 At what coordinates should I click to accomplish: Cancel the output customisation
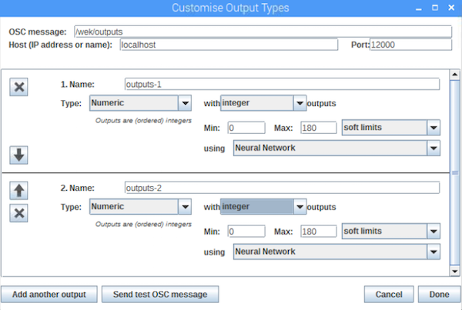389,295
